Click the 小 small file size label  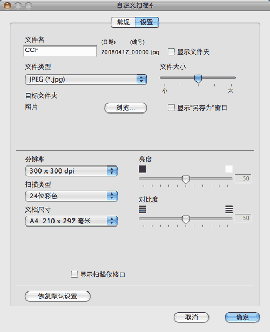(165, 91)
